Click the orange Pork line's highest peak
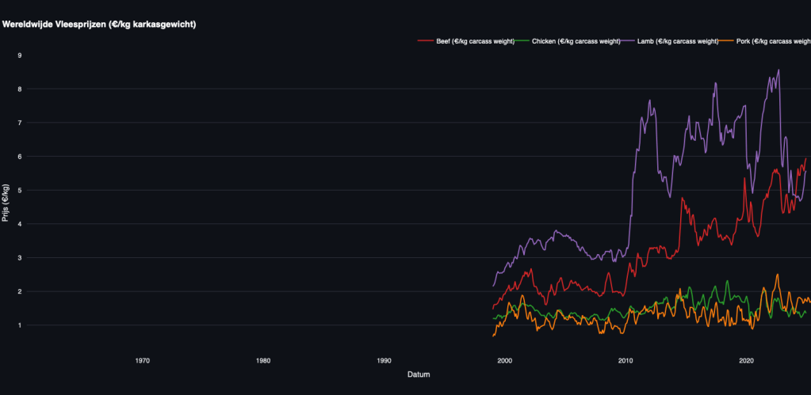 (777, 275)
